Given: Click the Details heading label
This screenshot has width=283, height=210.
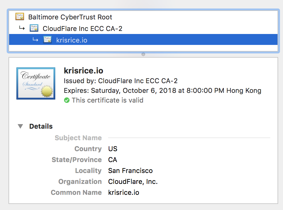Looking at the screenshot, I should point(41,126).
